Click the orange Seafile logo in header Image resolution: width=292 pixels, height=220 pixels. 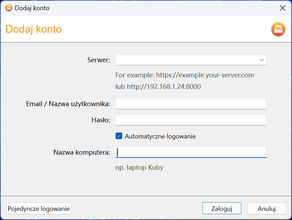(278, 29)
